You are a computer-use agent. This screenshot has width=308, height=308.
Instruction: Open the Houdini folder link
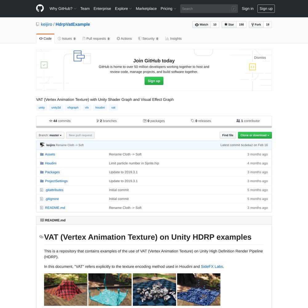tap(51, 163)
